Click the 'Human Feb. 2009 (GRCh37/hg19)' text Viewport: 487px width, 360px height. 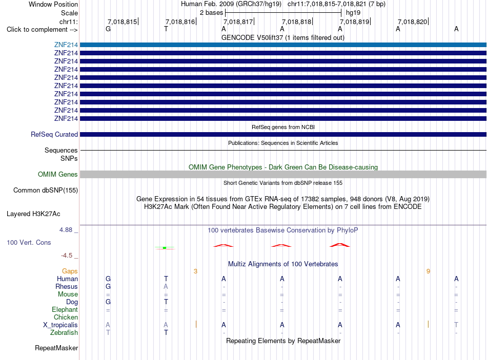(x=231, y=4)
